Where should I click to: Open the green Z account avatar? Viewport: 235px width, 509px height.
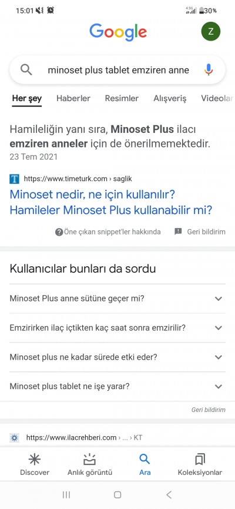tap(211, 32)
